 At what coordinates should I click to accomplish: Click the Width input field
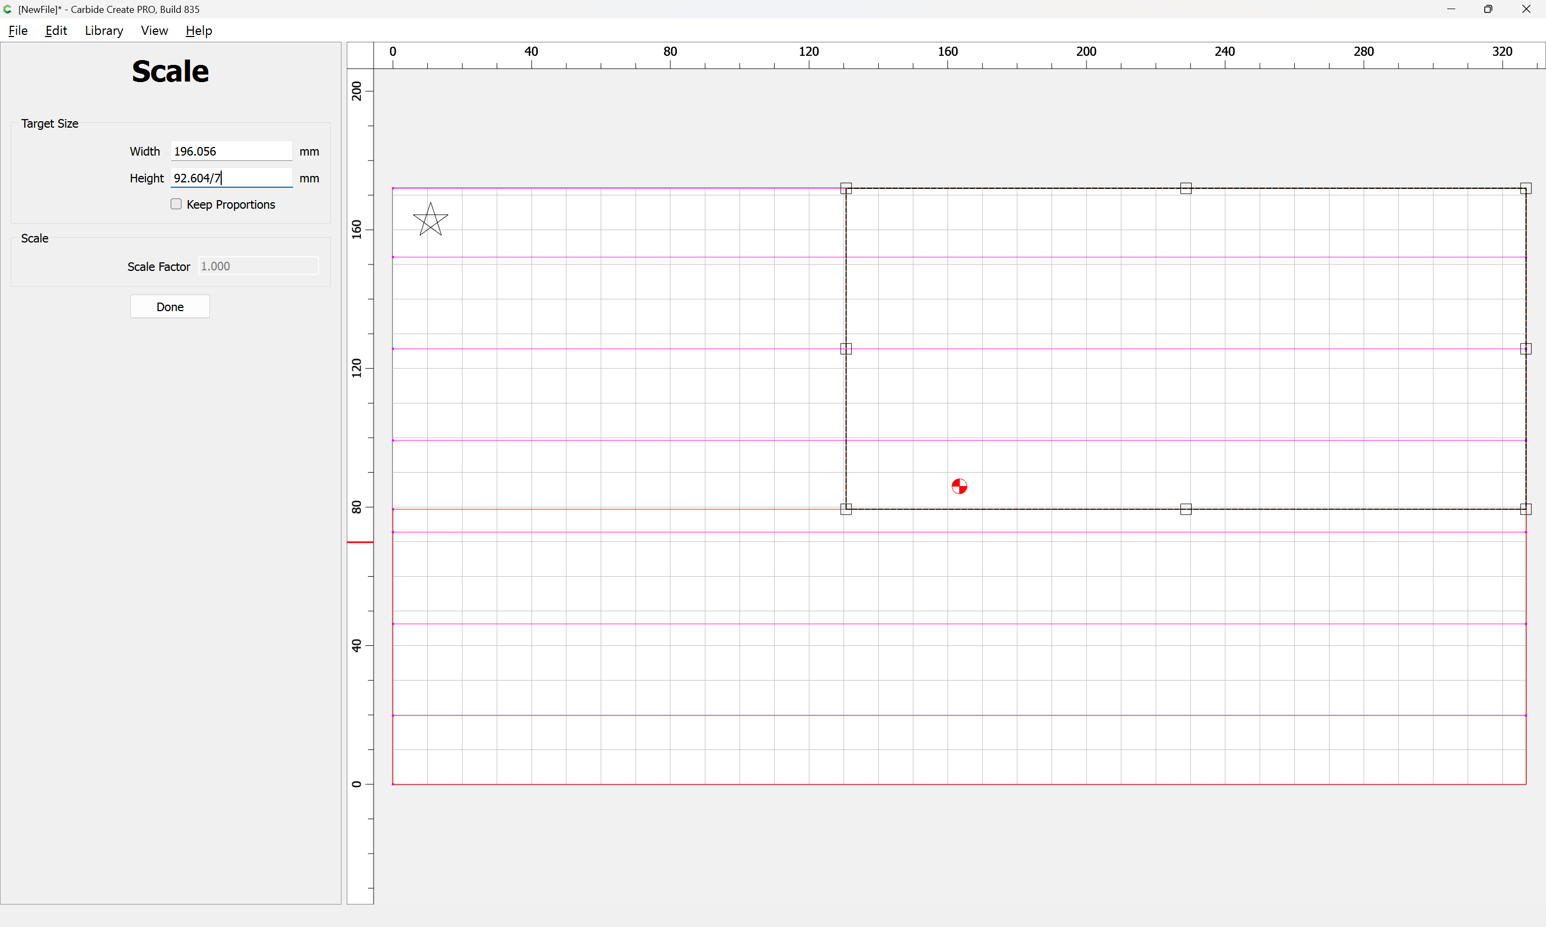pyautogui.click(x=231, y=151)
